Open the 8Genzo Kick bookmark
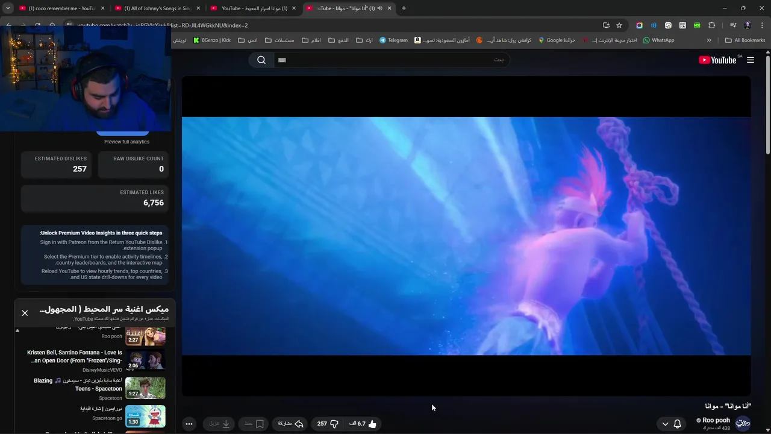Viewport: 771px width, 434px height. click(x=212, y=40)
